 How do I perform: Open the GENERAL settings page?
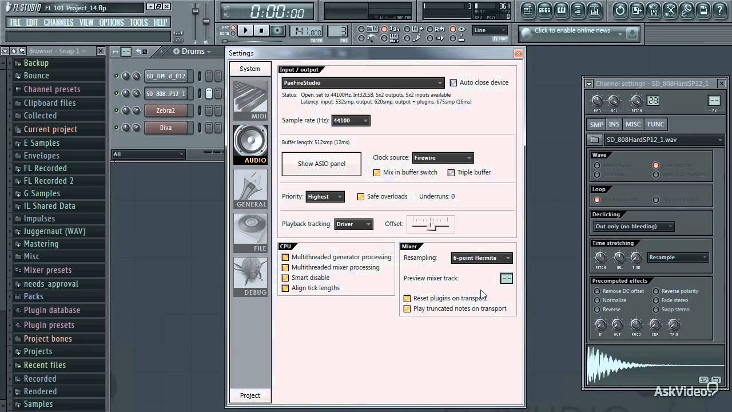click(250, 189)
